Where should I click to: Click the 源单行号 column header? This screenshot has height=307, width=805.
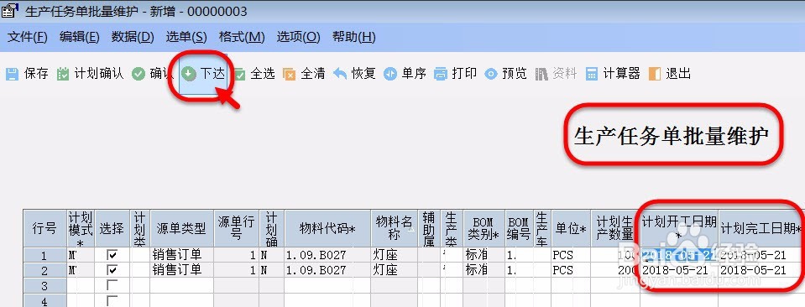236,228
